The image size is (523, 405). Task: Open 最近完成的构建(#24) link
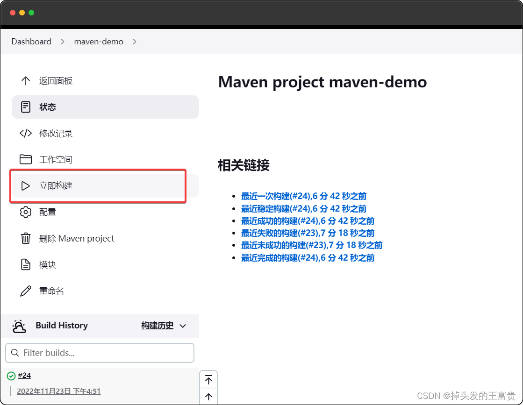pos(308,258)
